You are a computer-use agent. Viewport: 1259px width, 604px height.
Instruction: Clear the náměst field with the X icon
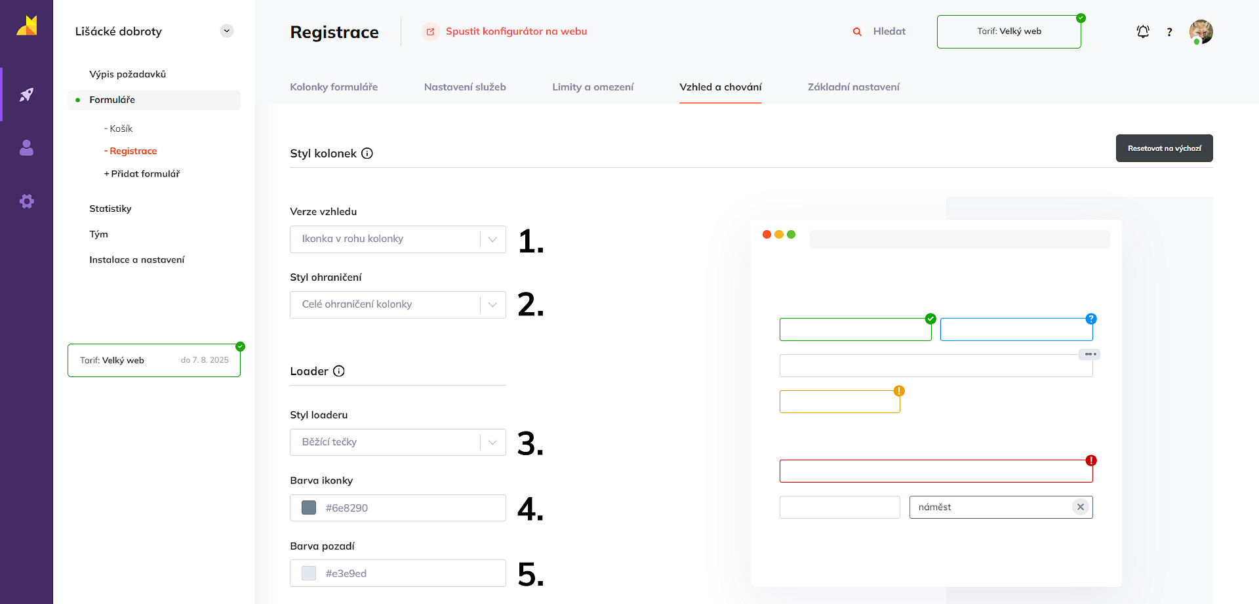click(1081, 507)
